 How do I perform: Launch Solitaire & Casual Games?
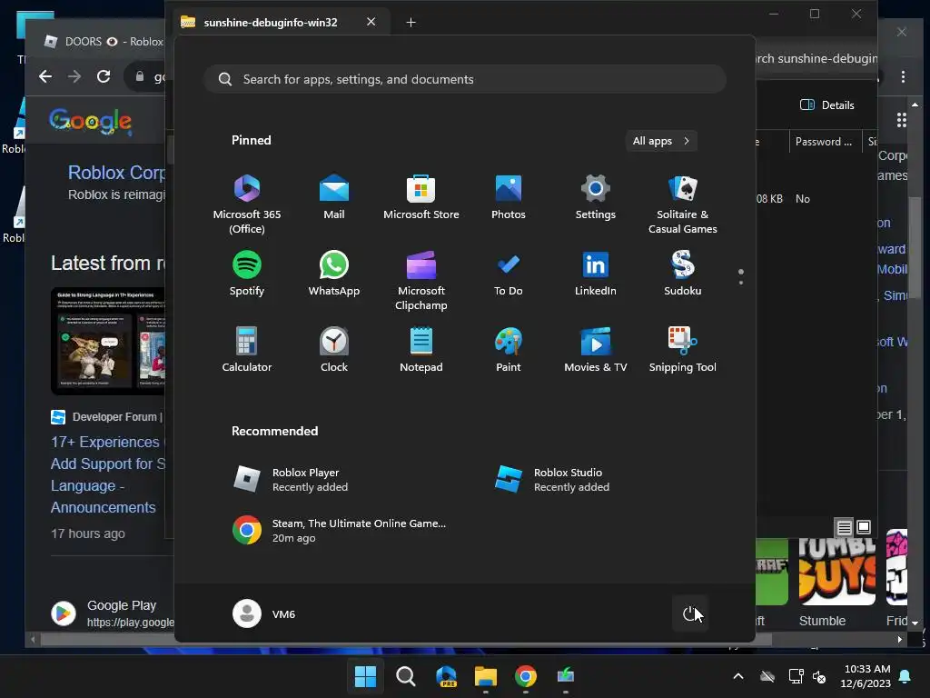683,204
